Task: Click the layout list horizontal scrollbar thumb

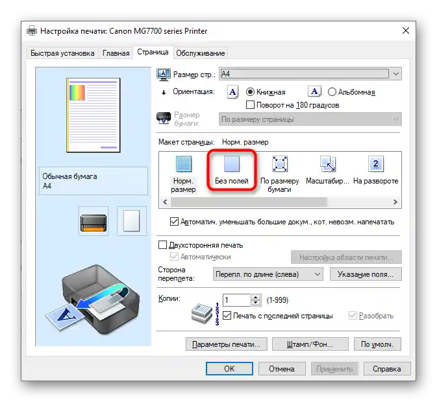Action: click(249, 202)
